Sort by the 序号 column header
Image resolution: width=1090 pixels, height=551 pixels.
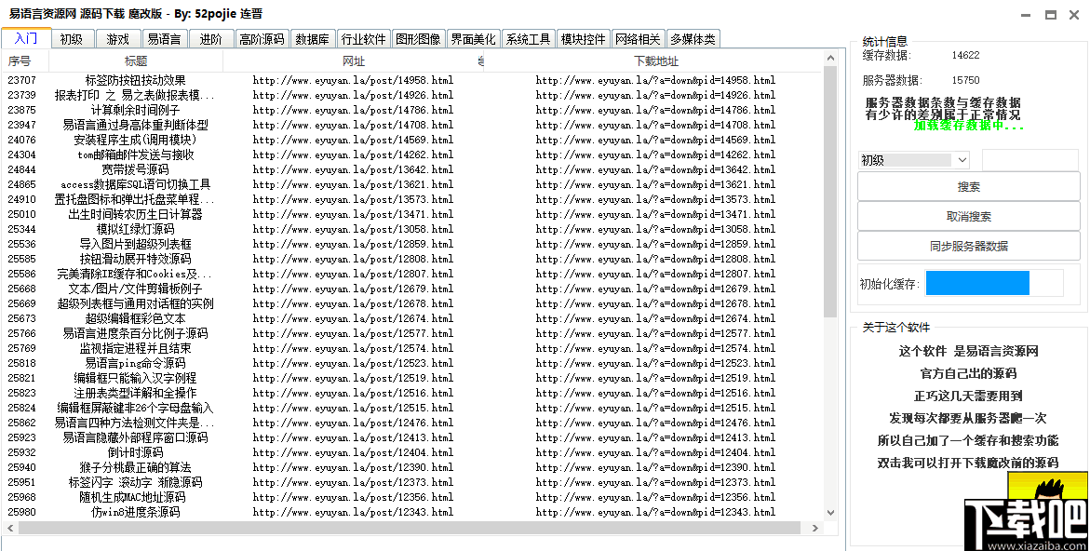point(25,61)
